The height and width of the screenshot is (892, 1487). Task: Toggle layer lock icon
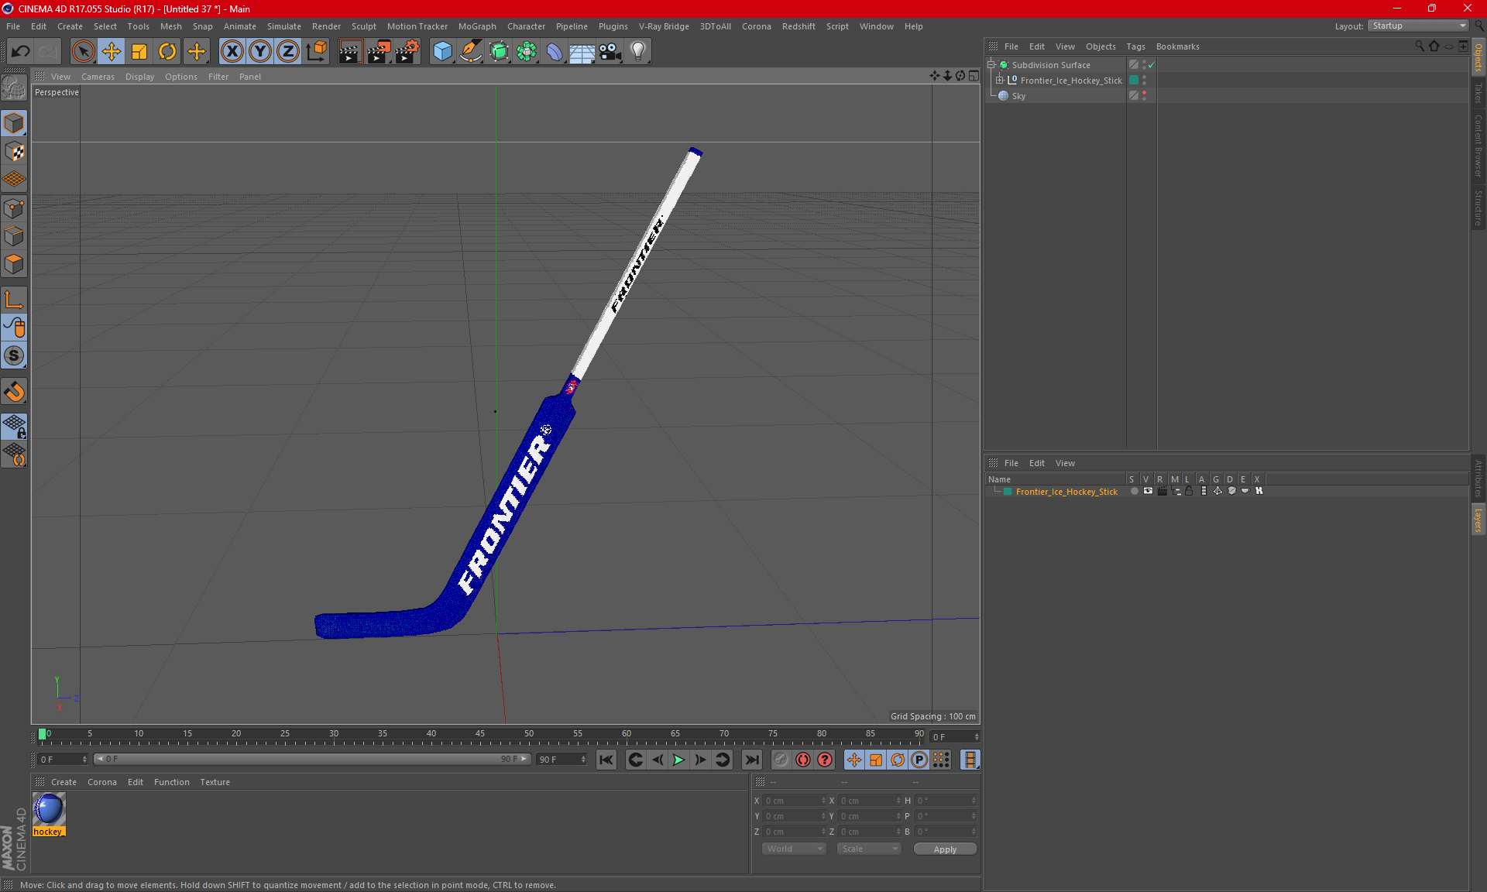pos(1189,491)
